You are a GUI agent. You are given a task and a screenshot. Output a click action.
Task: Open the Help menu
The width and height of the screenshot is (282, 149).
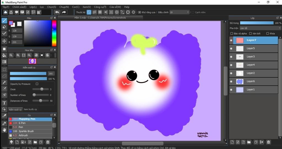[x=127, y=7]
